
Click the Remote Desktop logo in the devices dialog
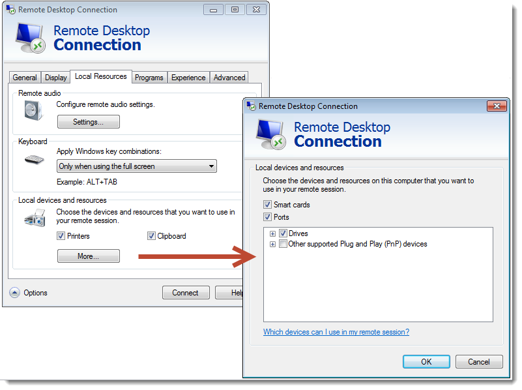[270, 134]
